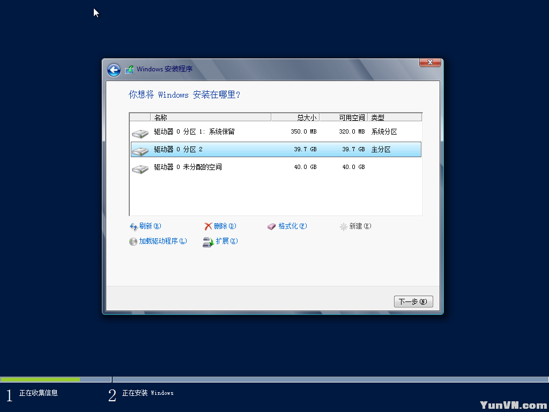Click the greyed-out new partition star icon
549x412 pixels.
point(343,227)
